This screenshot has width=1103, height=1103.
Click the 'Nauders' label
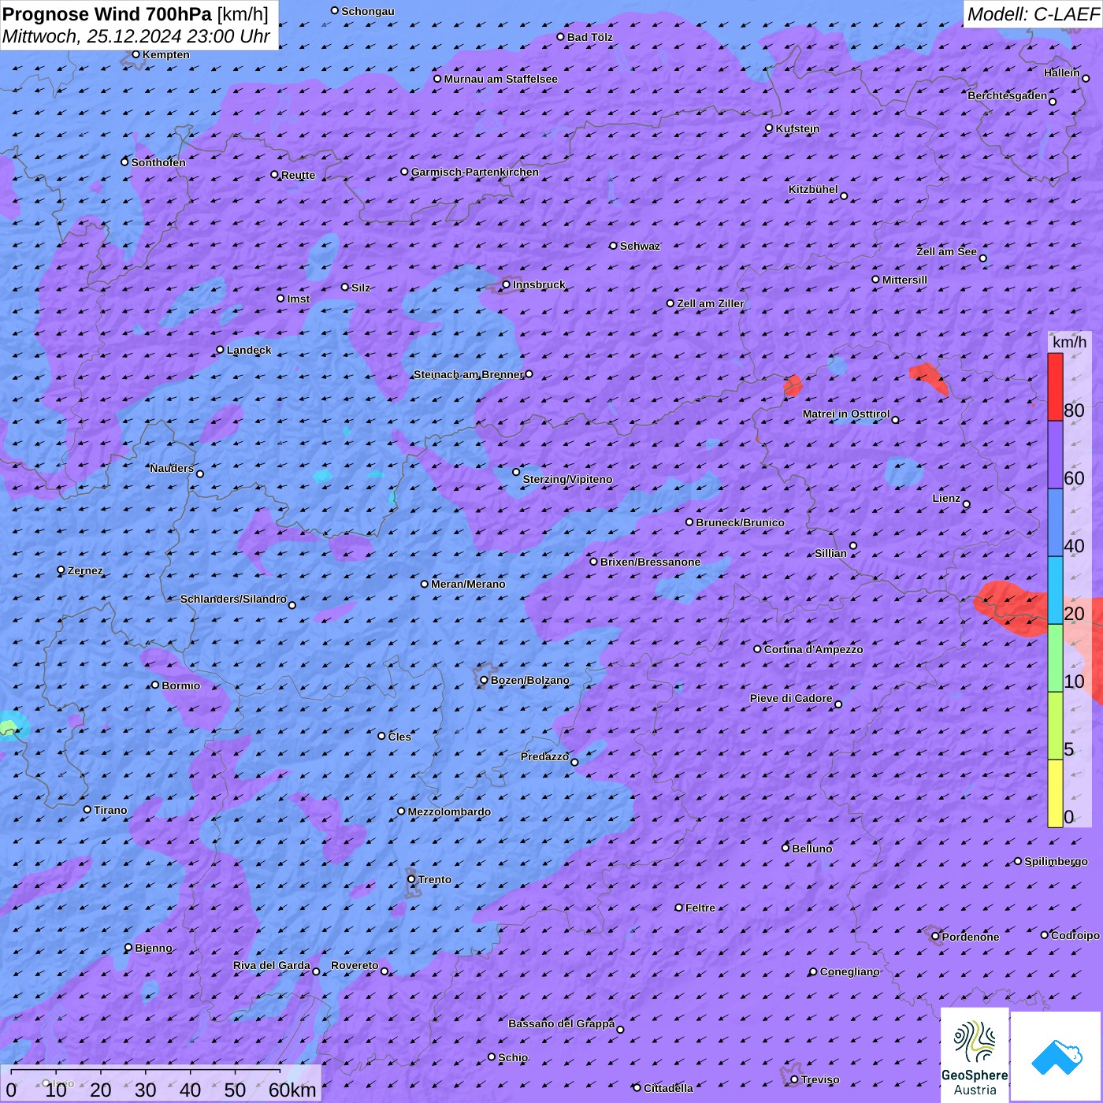[172, 468]
